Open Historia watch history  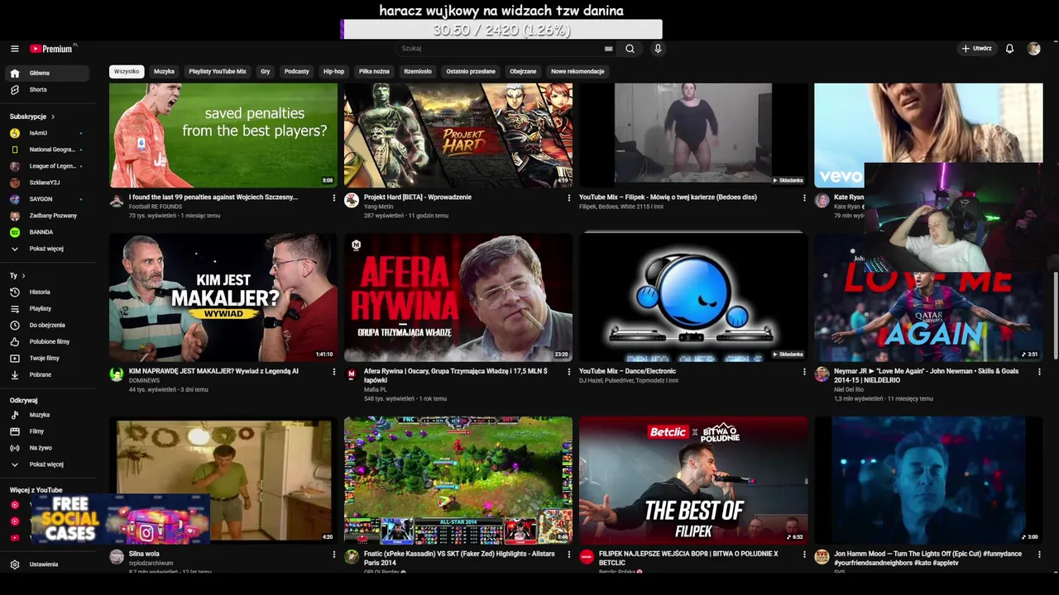[46, 292]
